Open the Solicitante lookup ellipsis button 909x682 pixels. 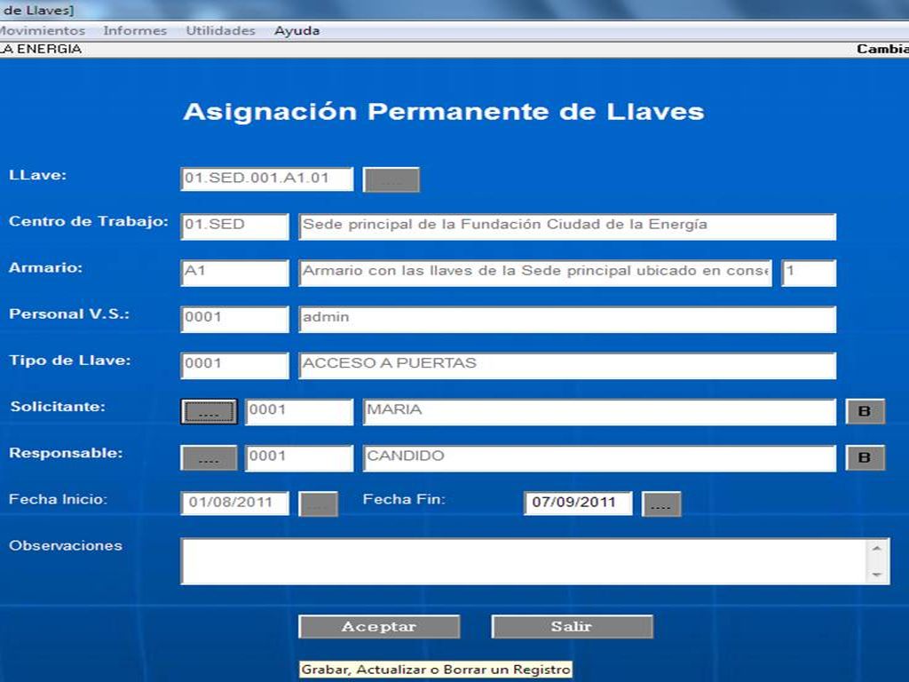[209, 412]
